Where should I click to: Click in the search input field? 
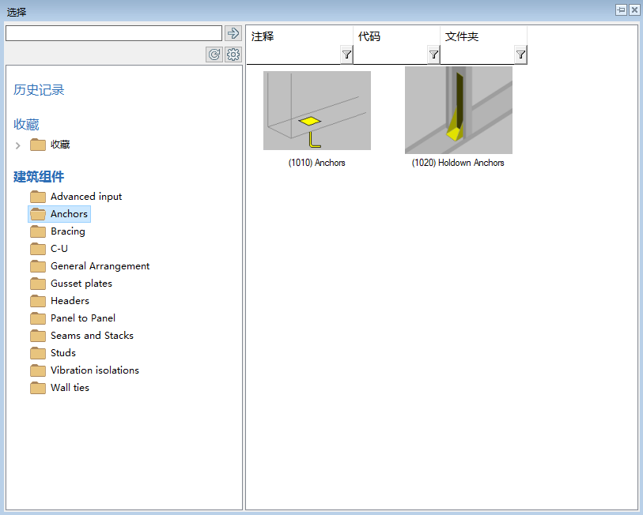(114, 33)
